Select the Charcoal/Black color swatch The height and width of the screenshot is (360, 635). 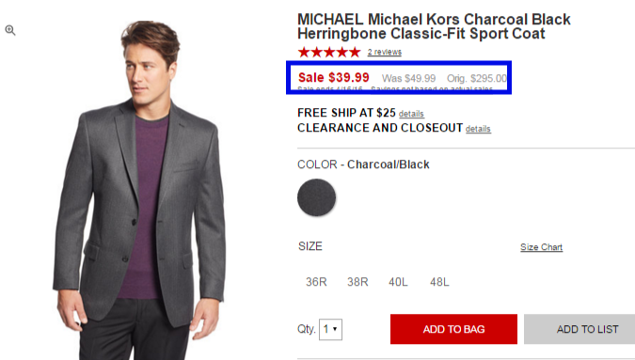[x=317, y=197]
